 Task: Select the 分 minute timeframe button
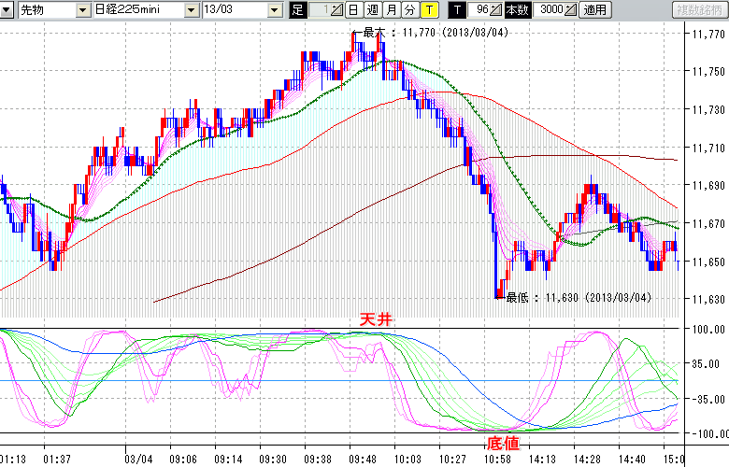point(409,10)
